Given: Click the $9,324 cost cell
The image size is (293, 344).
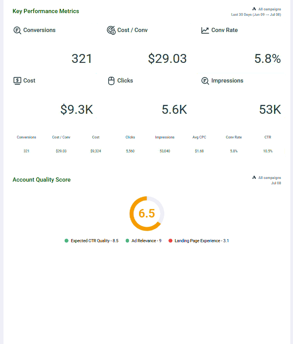Looking at the screenshot, I should [96, 151].
